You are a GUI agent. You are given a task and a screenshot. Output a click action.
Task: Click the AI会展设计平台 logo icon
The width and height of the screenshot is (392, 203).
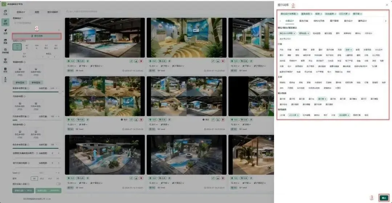[x=4, y=4]
